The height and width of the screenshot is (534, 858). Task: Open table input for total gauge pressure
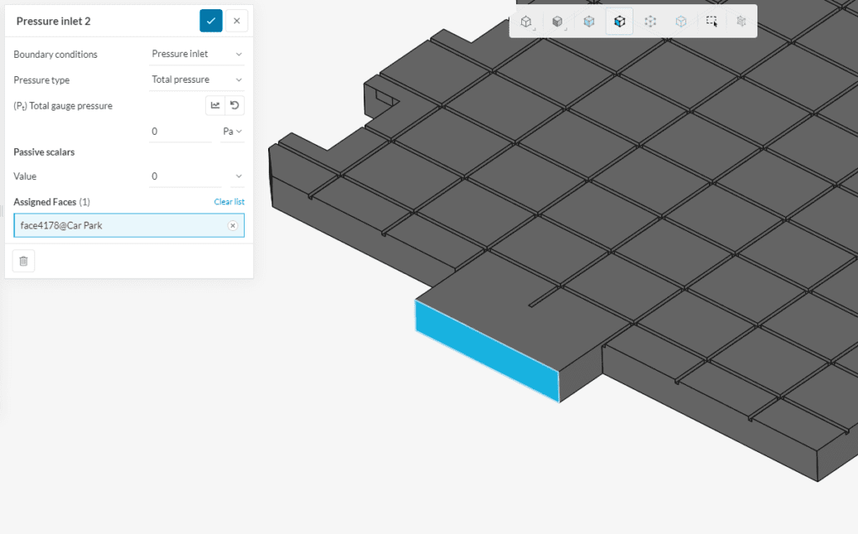tap(215, 105)
